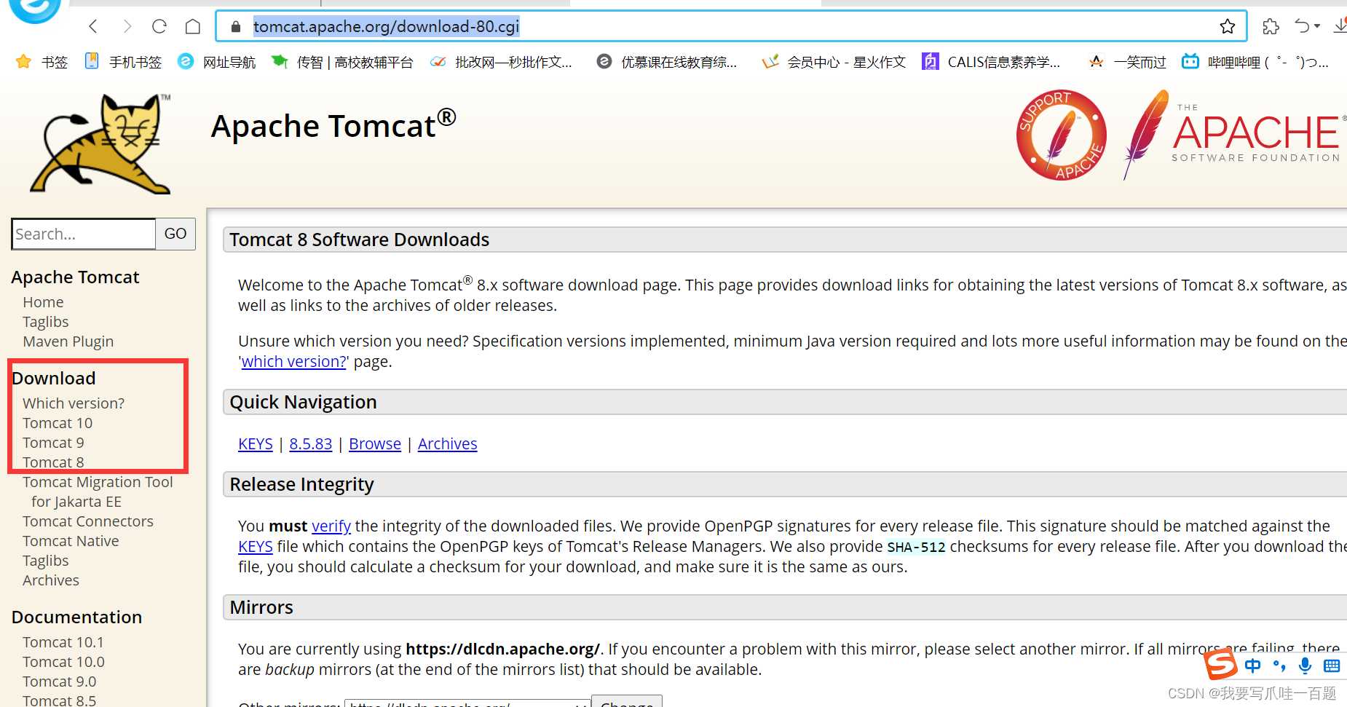Click the Tomcat cat logo
The image size is (1347, 707).
point(100,143)
